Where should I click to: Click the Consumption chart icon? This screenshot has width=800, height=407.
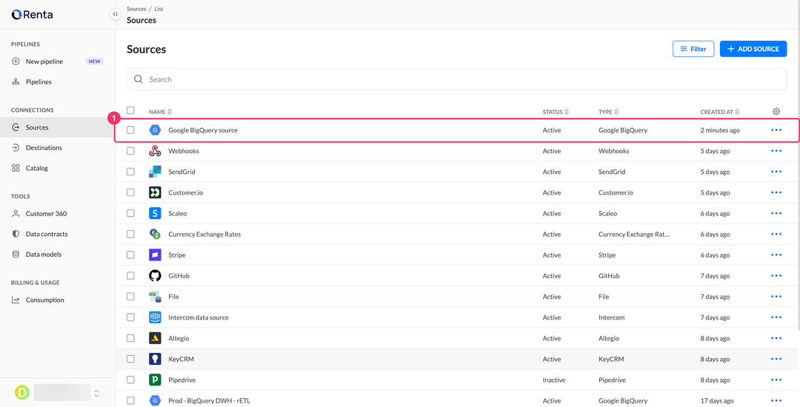click(16, 300)
